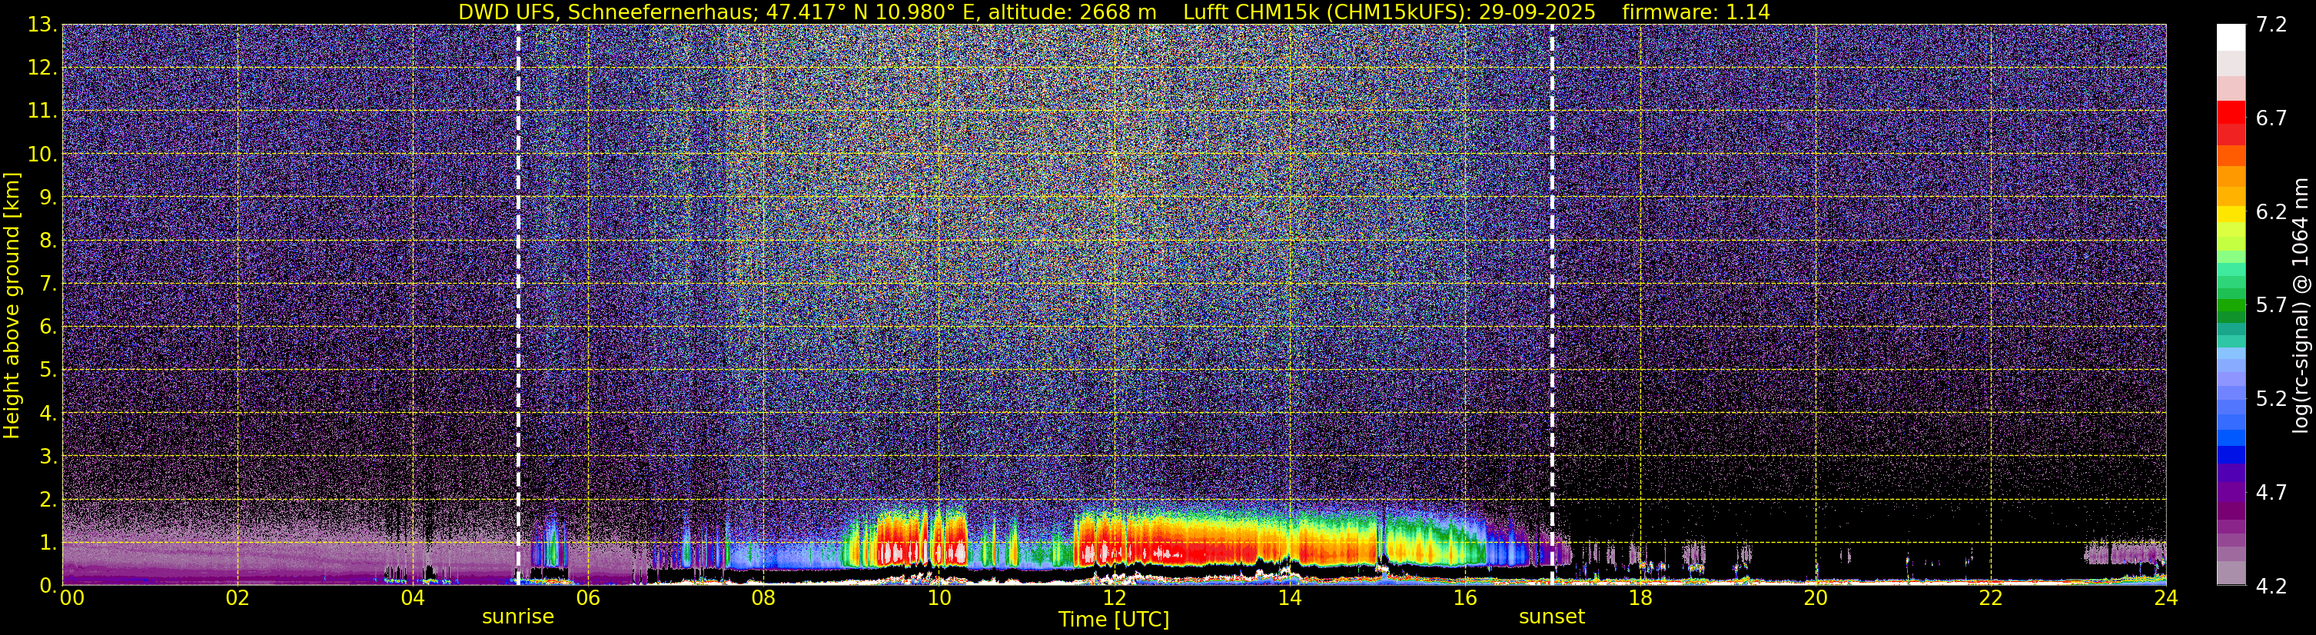Select the white dashed sunset marker line
The image size is (2316, 635).
click(x=1552, y=305)
